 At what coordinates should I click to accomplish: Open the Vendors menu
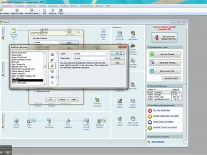point(42,6)
